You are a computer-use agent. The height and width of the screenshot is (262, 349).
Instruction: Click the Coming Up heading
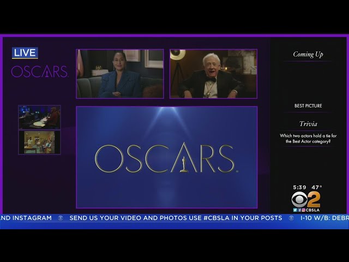[308, 54]
